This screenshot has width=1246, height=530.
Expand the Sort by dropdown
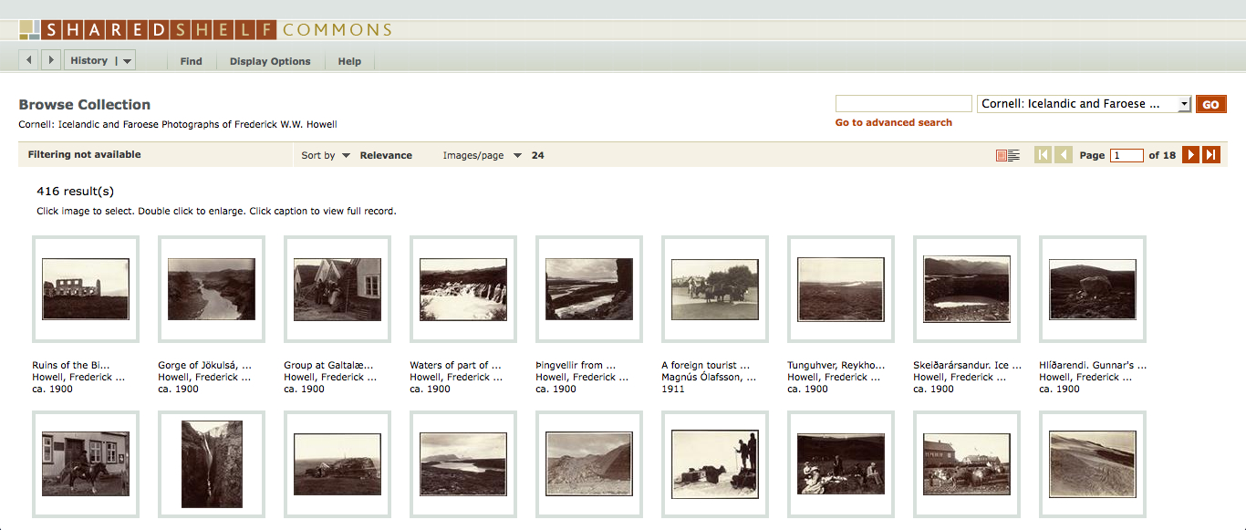[326, 156]
